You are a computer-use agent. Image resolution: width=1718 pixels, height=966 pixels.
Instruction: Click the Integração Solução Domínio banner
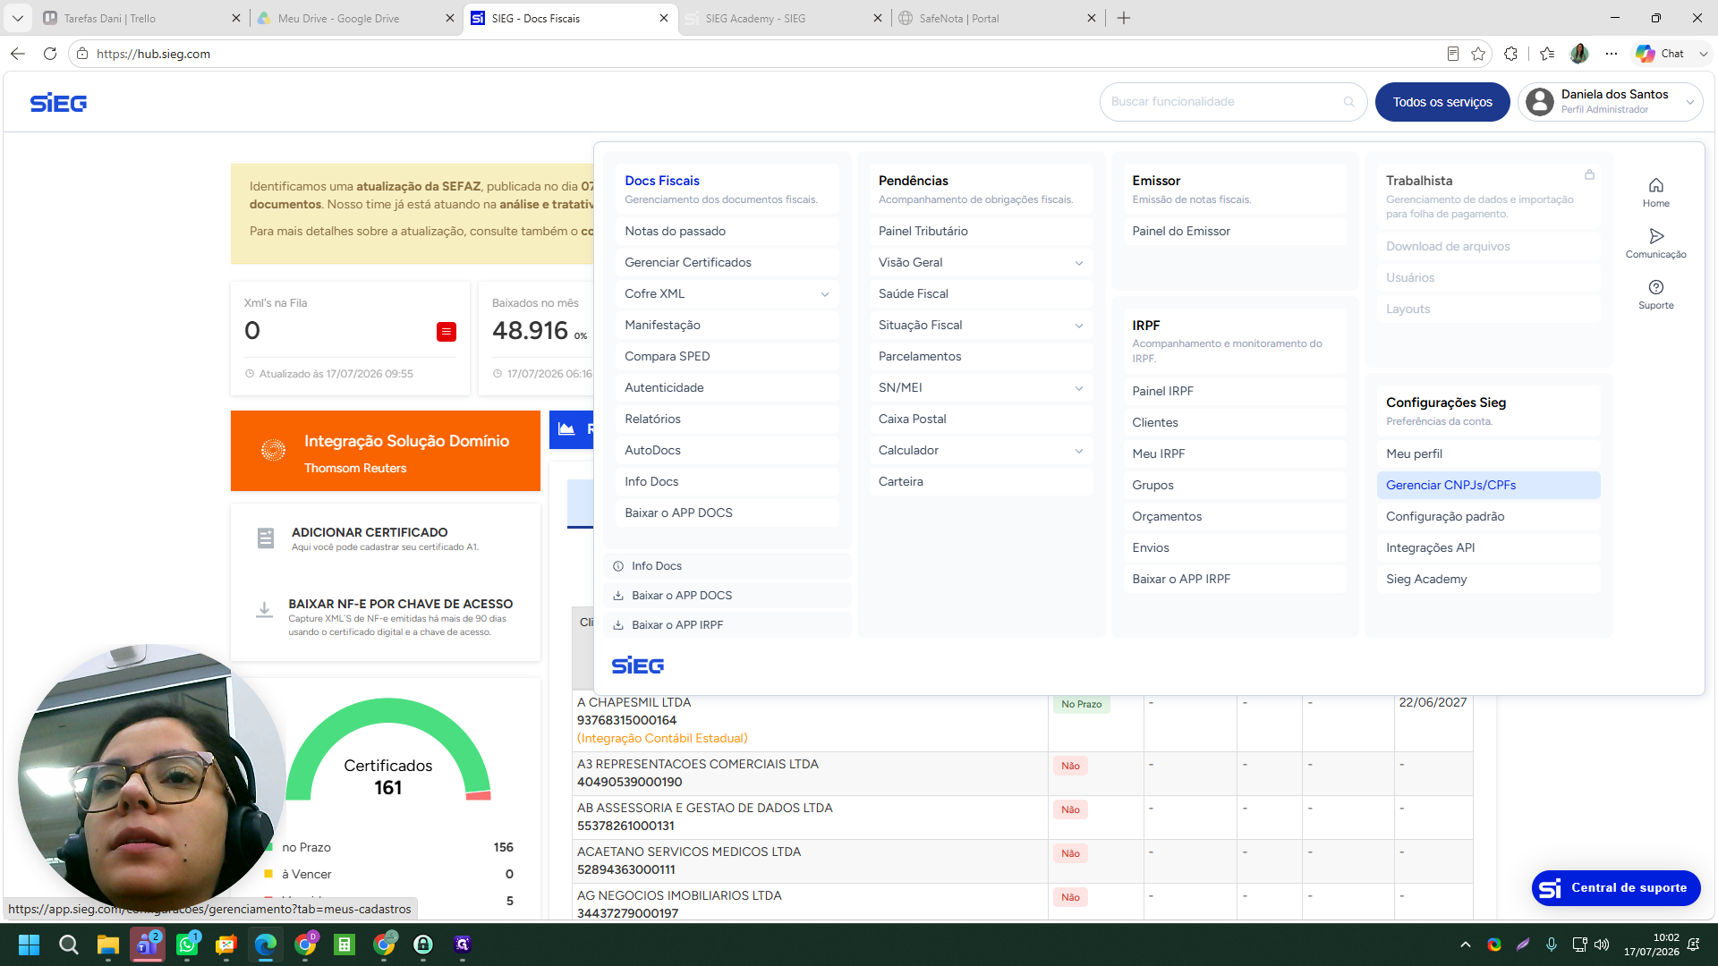(x=386, y=451)
